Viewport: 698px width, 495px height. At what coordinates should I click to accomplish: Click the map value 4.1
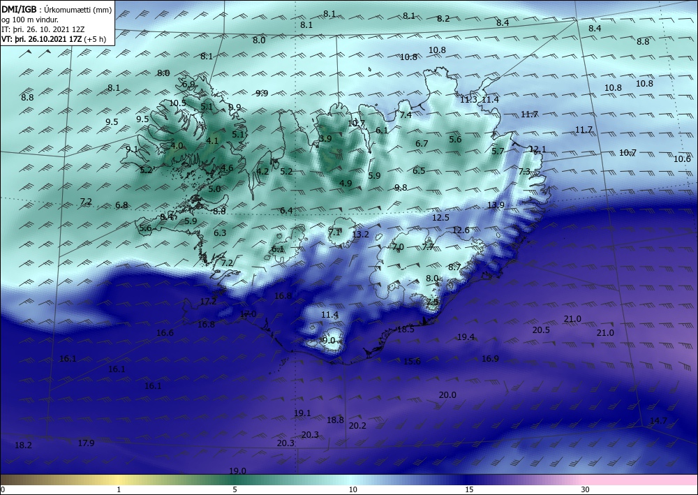212,140
